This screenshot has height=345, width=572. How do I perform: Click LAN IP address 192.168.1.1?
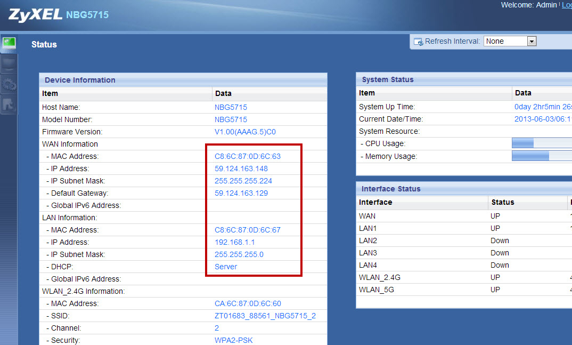(x=234, y=243)
